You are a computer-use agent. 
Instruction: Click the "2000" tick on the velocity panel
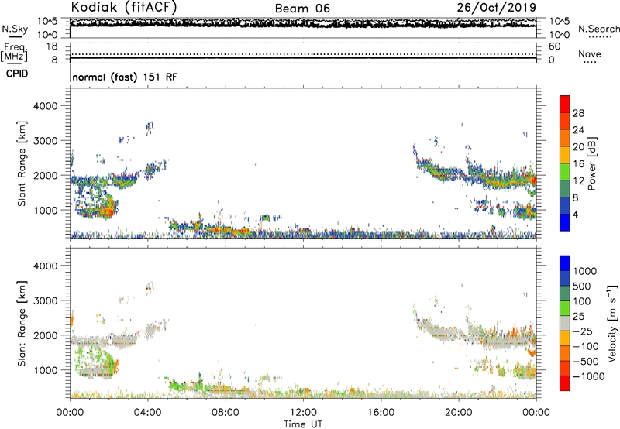[46, 335]
